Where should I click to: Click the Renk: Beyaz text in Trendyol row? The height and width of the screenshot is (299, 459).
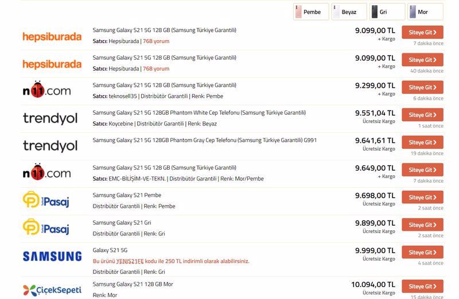click(x=203, y=124)
